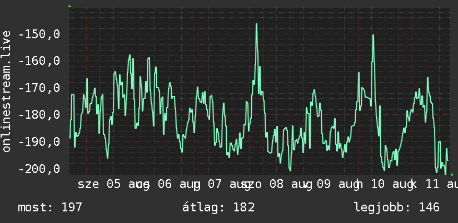Click the -180,0 y-axis label
The height and width of the screenshot is (223, 458).
click(x=39, y=115)
